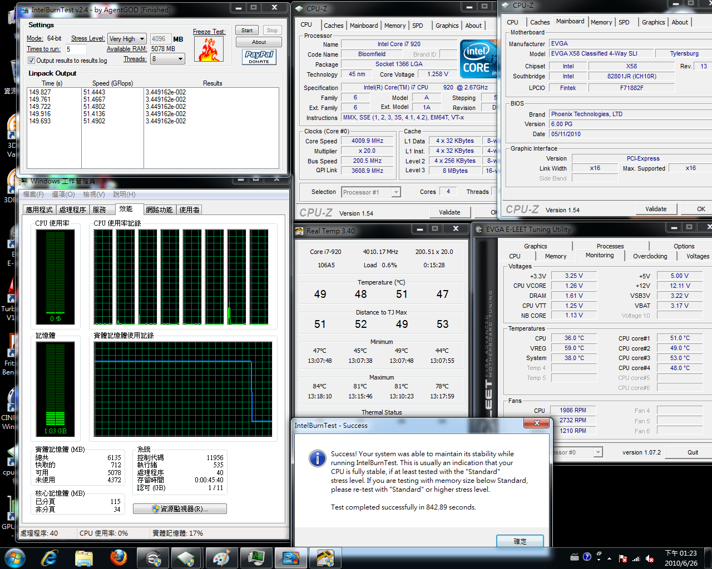Click the shield icon on Resource Monitor button
The width and height of the screenshot is (712, 569).
point(156,508)
